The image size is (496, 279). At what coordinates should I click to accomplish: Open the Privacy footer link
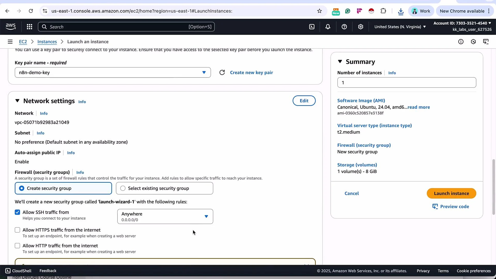point(423,271)
